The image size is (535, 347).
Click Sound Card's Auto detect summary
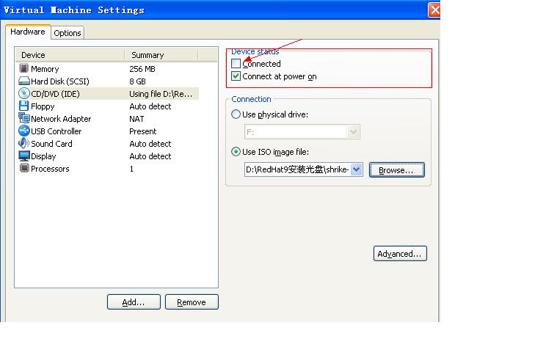click(x=150, y=144)
